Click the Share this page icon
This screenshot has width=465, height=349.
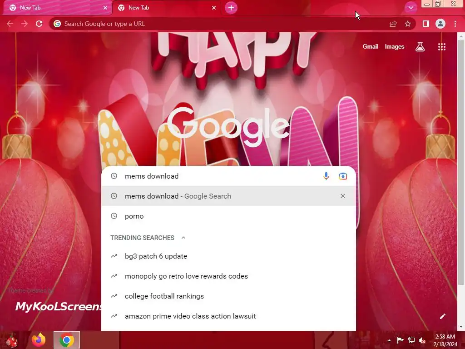[x=393, y=24]
